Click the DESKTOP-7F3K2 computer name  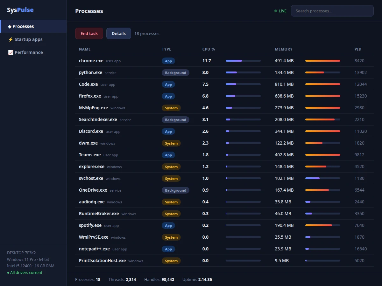tap(21, 253)
